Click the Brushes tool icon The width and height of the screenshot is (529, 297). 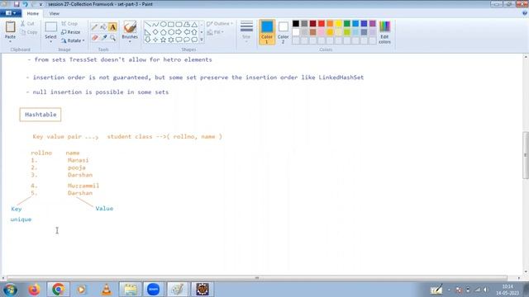click(130, 27)
